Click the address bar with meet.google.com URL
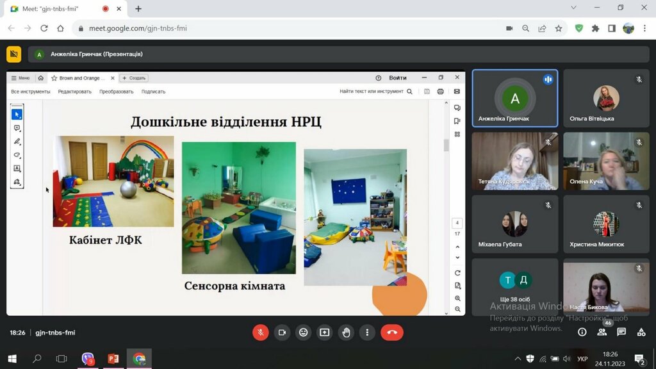The height and width of the screenshot is (369, 656). [288, 28]
